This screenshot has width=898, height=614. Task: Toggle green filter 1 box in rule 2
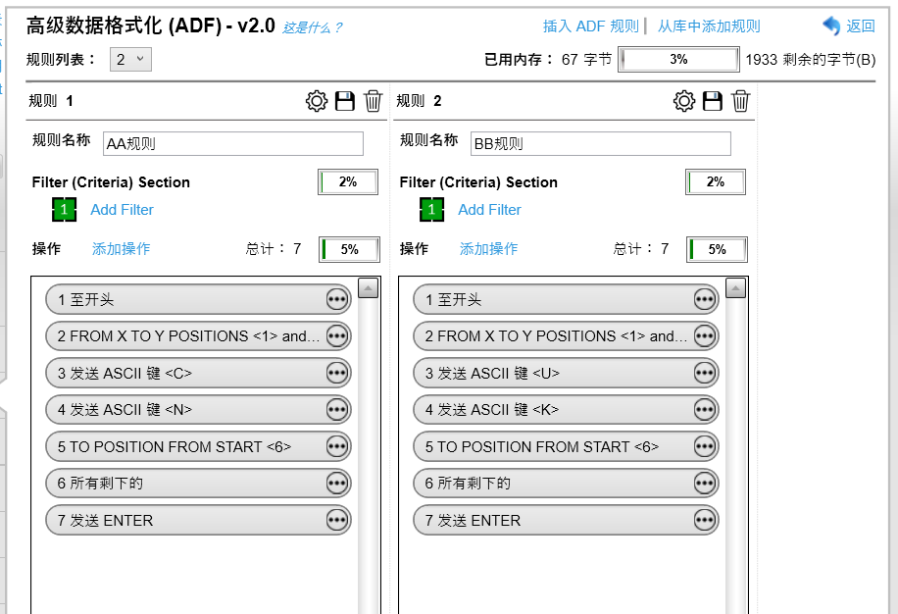(431, 210)
